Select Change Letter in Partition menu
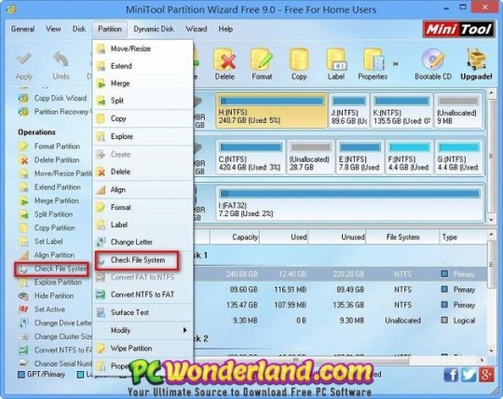The image size is (503, 399). pyautogui.click(x=143, y=242)
